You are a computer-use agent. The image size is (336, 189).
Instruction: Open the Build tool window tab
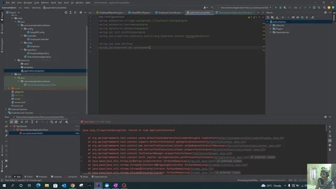84,177
